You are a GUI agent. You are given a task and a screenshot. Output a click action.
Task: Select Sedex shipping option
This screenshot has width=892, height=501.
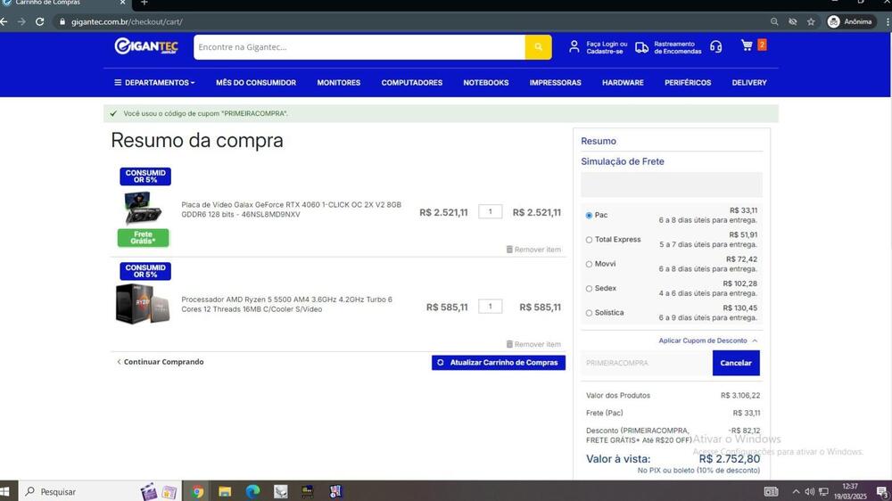(x=589, y=289)
